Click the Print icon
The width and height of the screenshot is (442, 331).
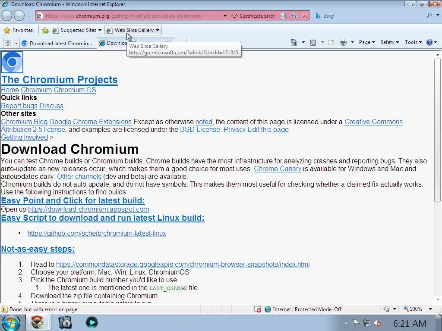click(x=343, y=43)
